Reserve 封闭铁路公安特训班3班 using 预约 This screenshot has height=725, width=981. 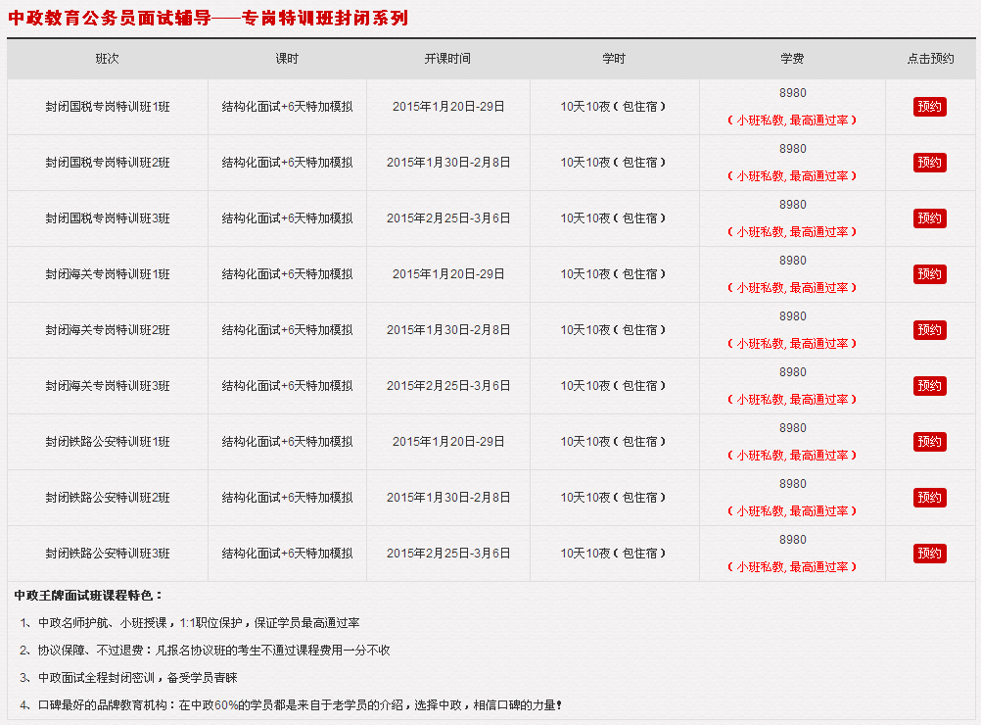point(929,554)
